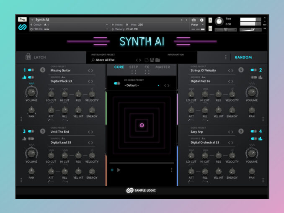The height and width of the screenshot is (213, 284).
Task: Step Digital Lead 28 source arrows
Action: [x=90, y=143]
